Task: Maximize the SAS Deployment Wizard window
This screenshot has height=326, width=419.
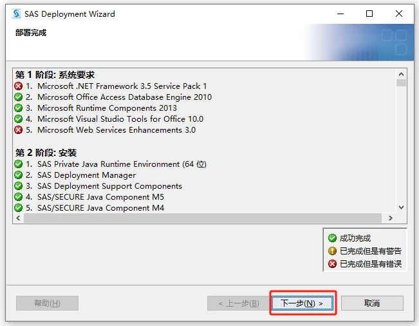Action: pyautogui.click(x=369, y=14)
